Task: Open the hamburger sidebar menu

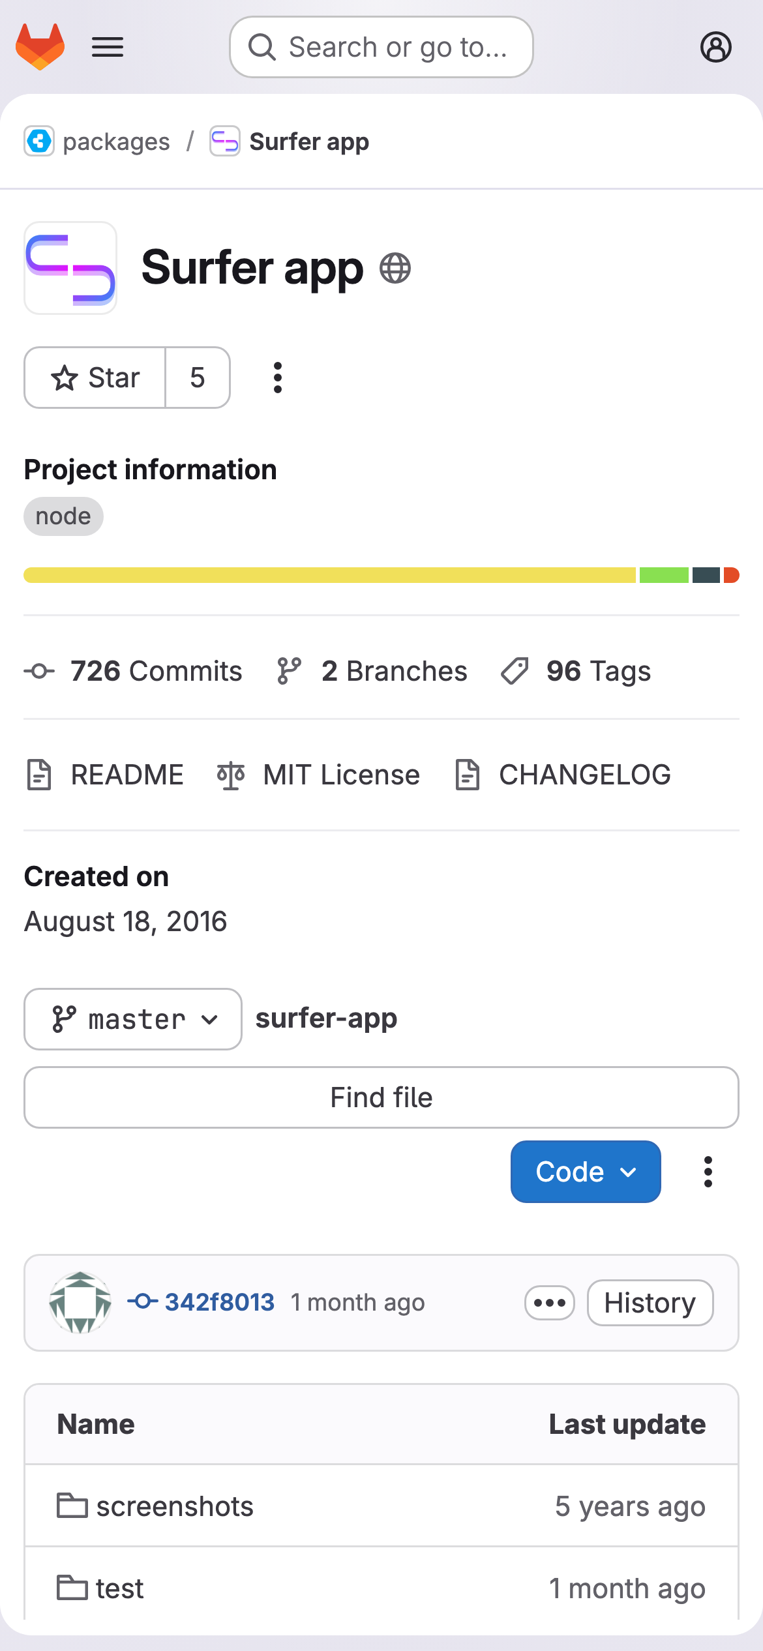Action: (108, 47)
